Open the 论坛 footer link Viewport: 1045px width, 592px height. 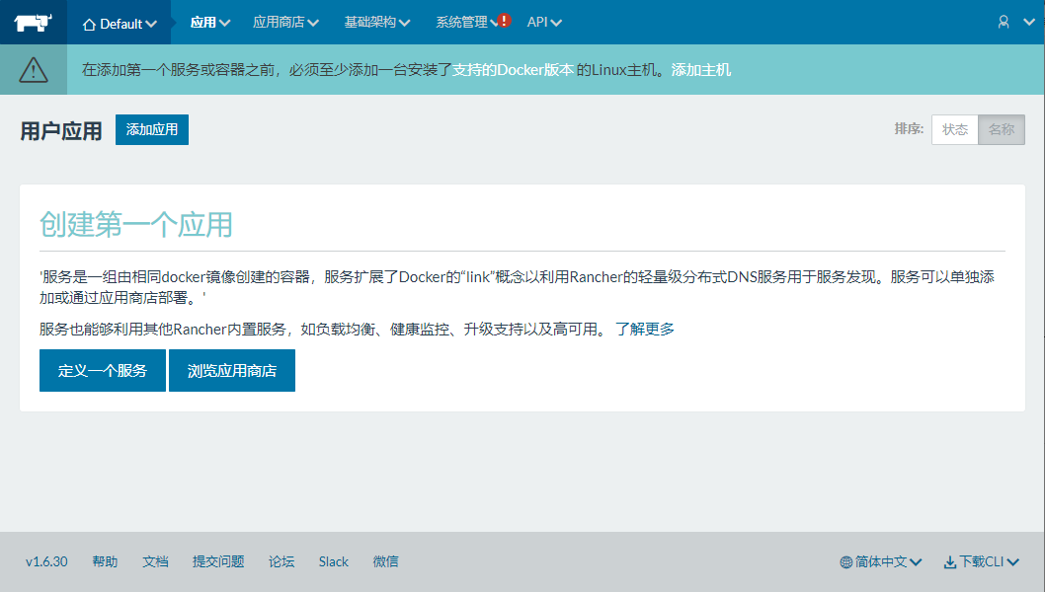click(x=281, y=561)
